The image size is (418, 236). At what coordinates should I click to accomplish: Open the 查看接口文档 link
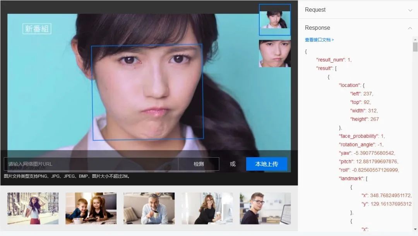[319, 40]
